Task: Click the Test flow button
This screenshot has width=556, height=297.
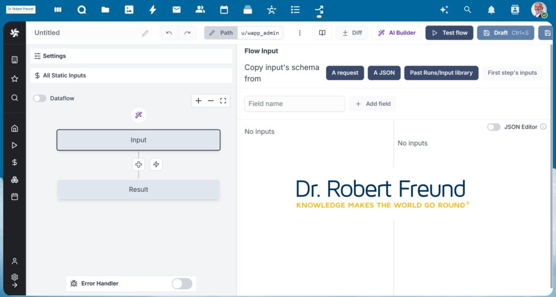Action: (449, 33)
